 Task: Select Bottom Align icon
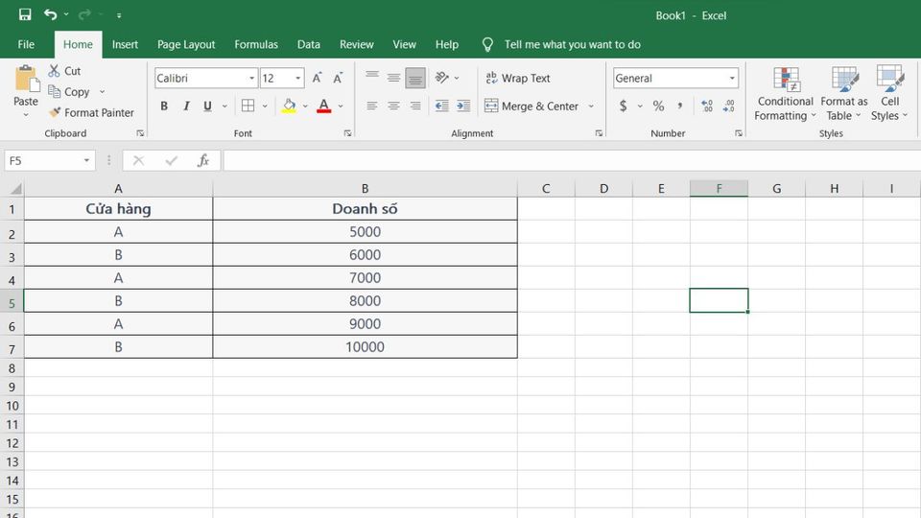point(415,78)
